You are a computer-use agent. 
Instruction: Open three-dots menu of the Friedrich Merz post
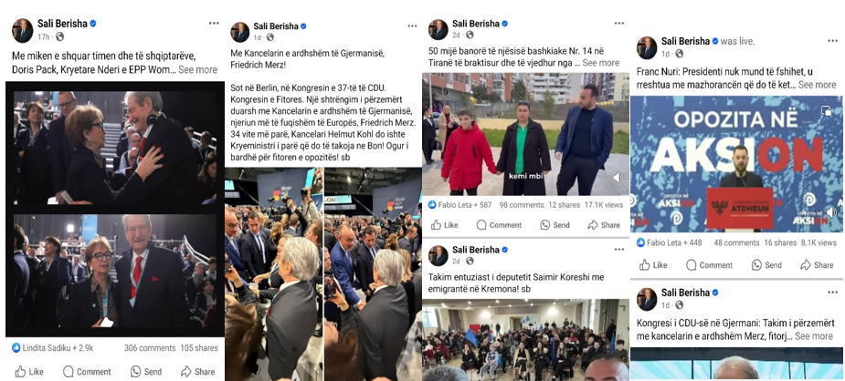pos(412,26)
